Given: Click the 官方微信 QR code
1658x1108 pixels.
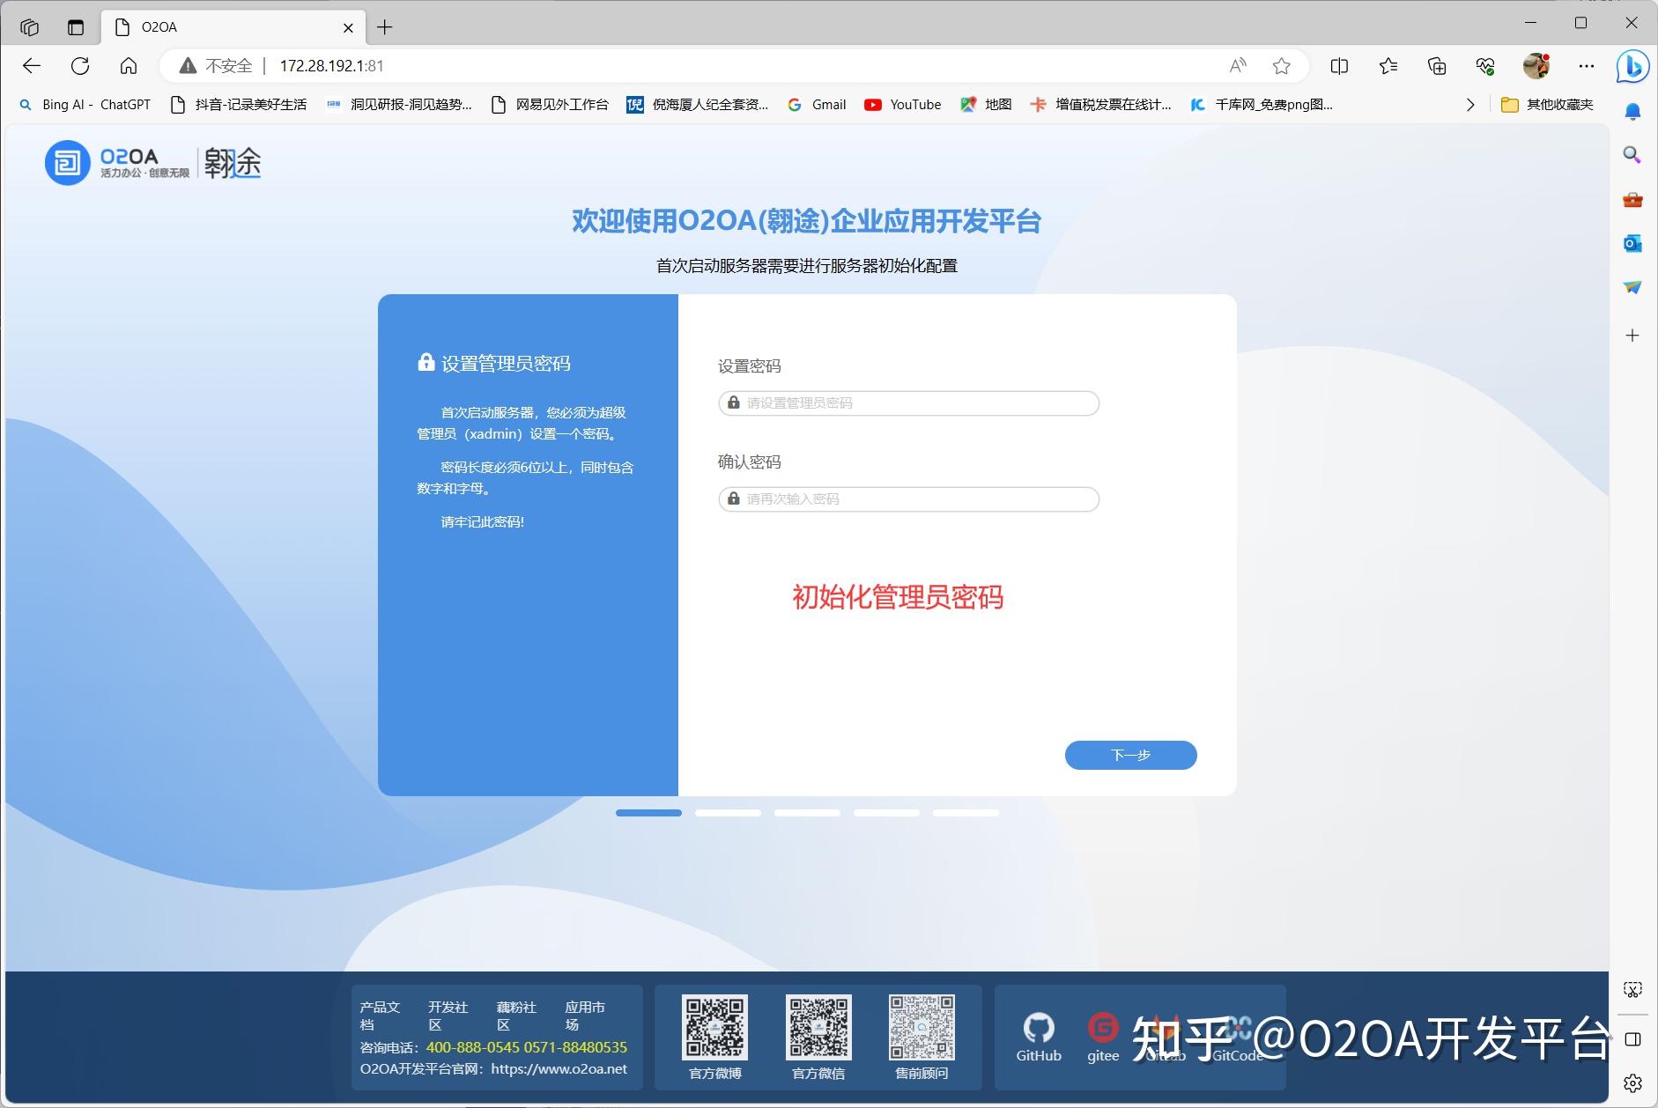Looking at the screenshot, I should 818,1026.
